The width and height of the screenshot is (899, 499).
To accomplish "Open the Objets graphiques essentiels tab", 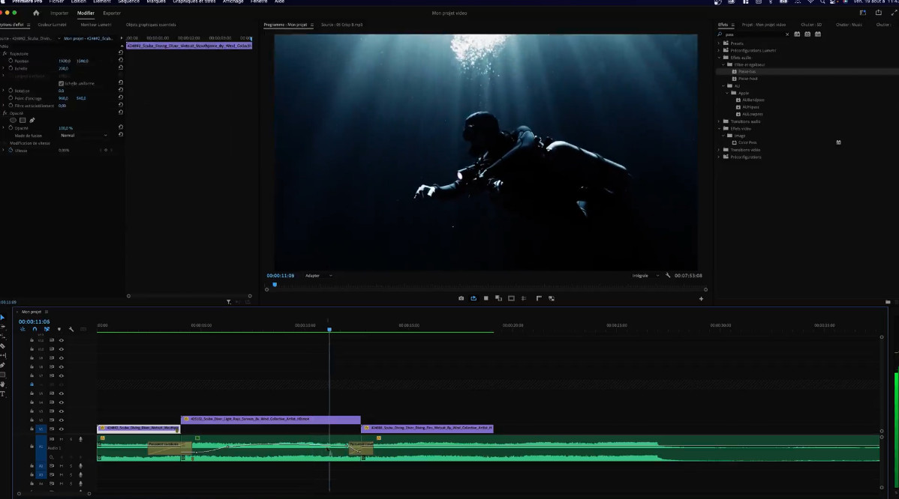I will [151, 25].
